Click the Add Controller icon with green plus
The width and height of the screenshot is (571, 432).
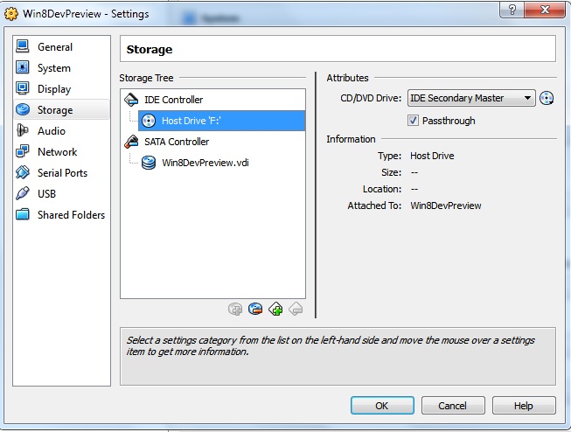pyautogui.click(x=276, y=309)
